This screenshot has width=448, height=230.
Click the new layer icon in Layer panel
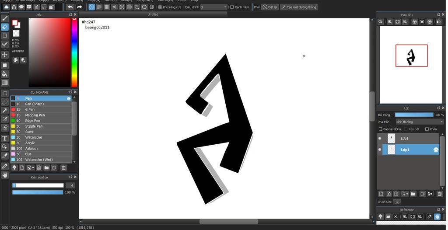(381, 194)
